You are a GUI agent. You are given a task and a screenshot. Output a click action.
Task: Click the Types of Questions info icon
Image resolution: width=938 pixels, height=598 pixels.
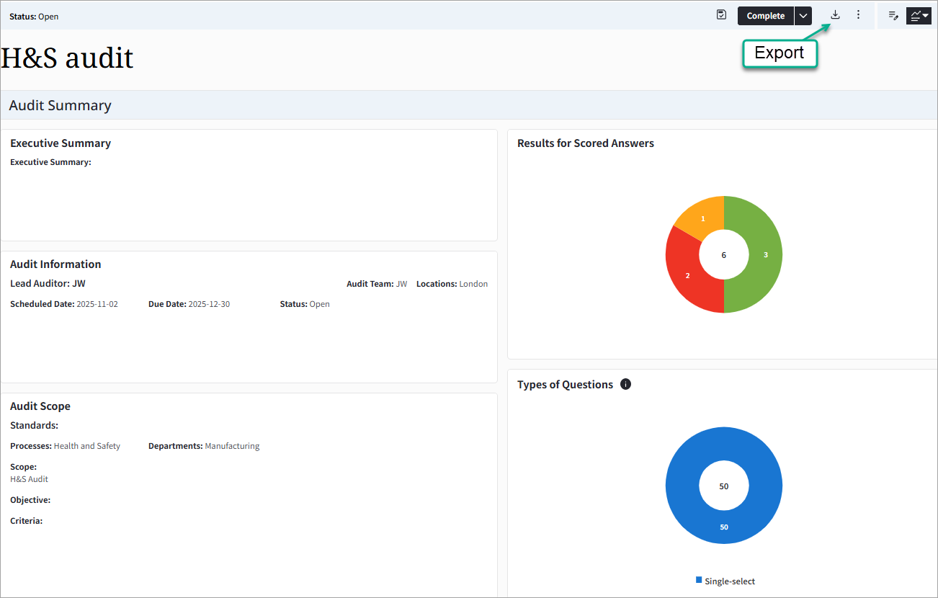(x=625, y=384)
